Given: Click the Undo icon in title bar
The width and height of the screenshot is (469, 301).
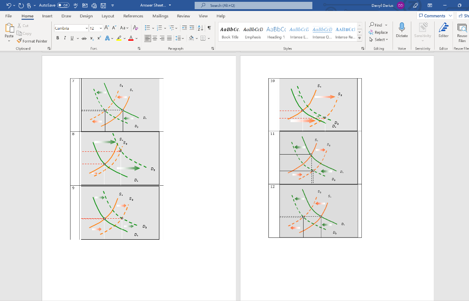Looking at the screenshot, I should (x=9, y=5).
